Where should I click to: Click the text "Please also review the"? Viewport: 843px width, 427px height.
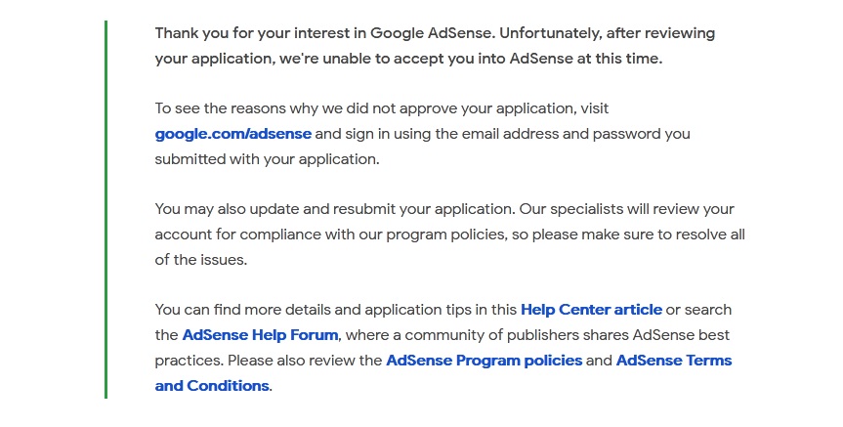(x=305, y=361)
